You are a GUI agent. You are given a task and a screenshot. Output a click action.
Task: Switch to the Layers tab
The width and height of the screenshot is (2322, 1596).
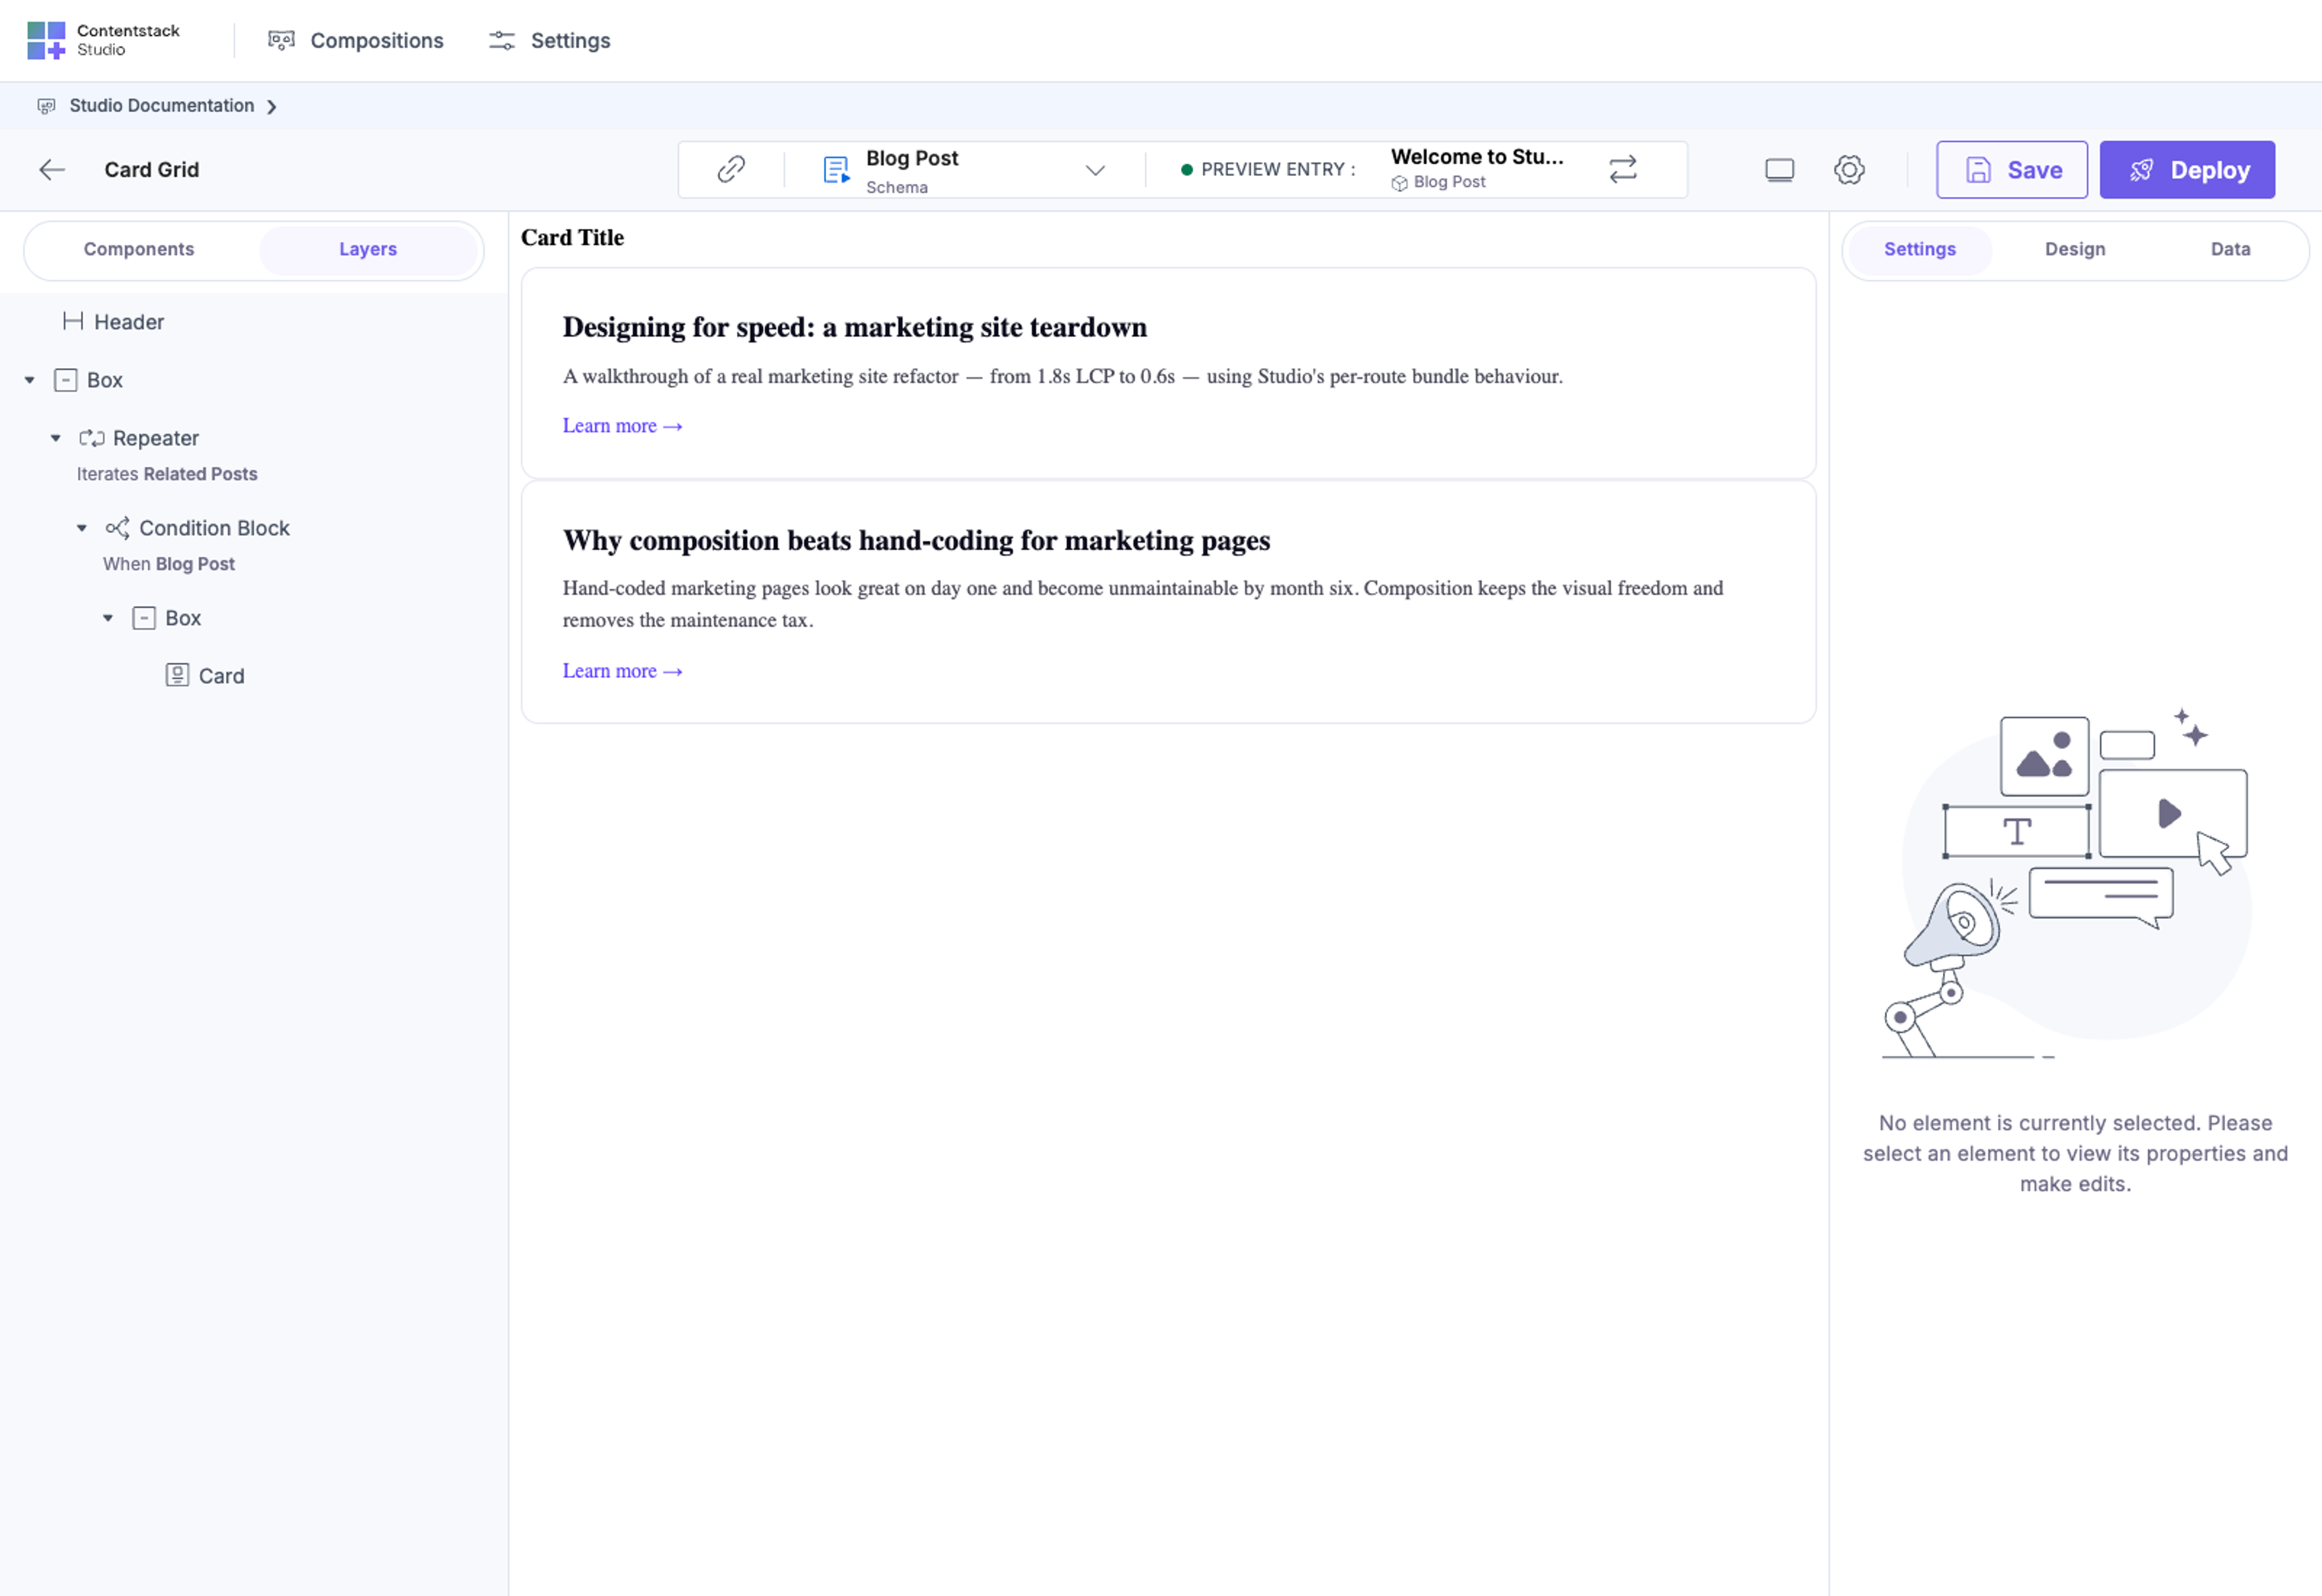click(368, 249)
